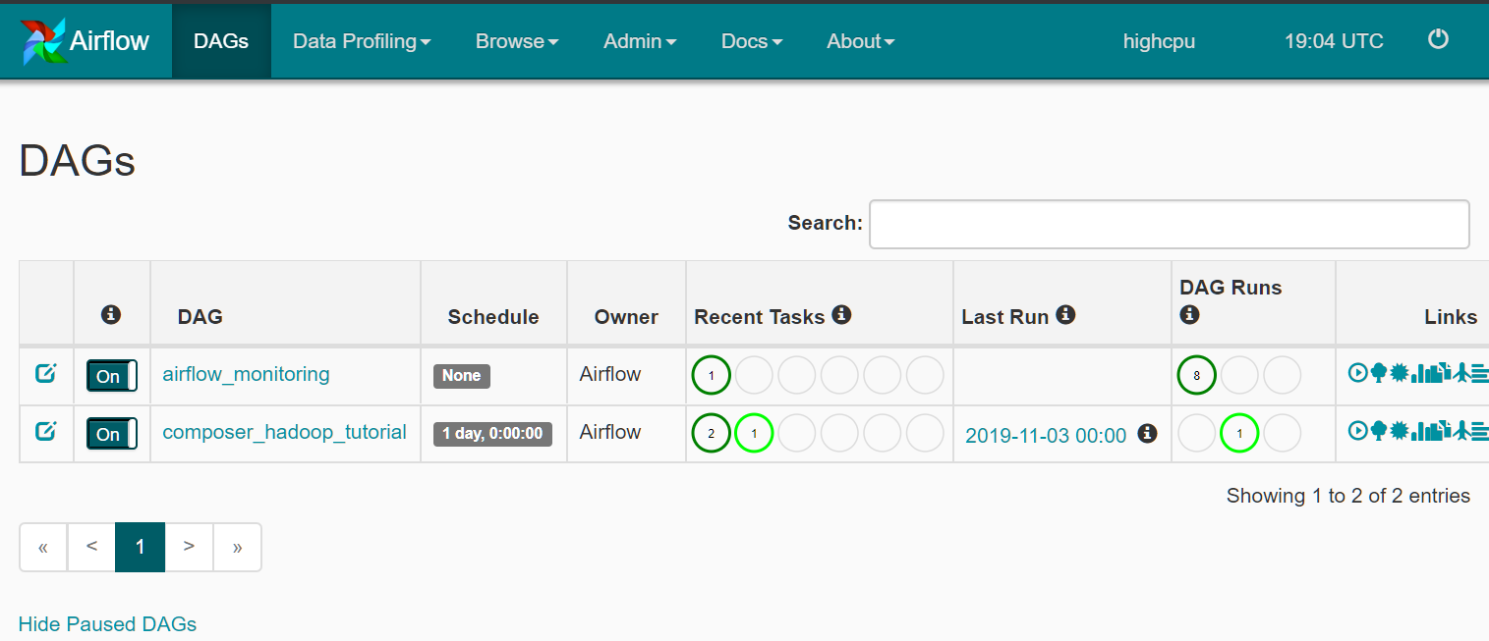Go to first page with « button

pyautogui.click(x=43, y=547)
